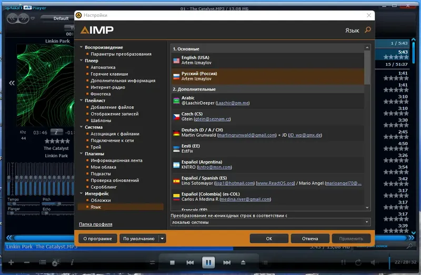The width and height of the screenshot is (421, 275).
Task: Add files with the plus icon
Action: (11, 262)
